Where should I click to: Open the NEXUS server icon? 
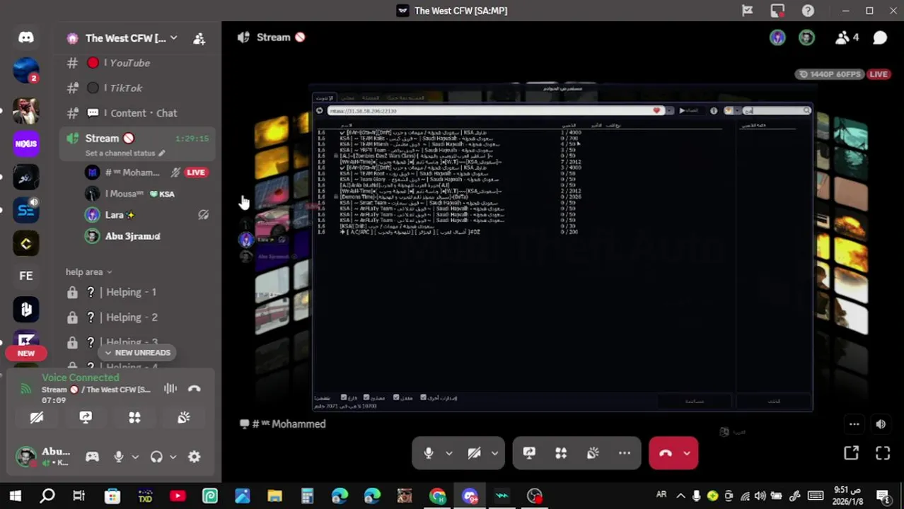(x=26, y=144)
